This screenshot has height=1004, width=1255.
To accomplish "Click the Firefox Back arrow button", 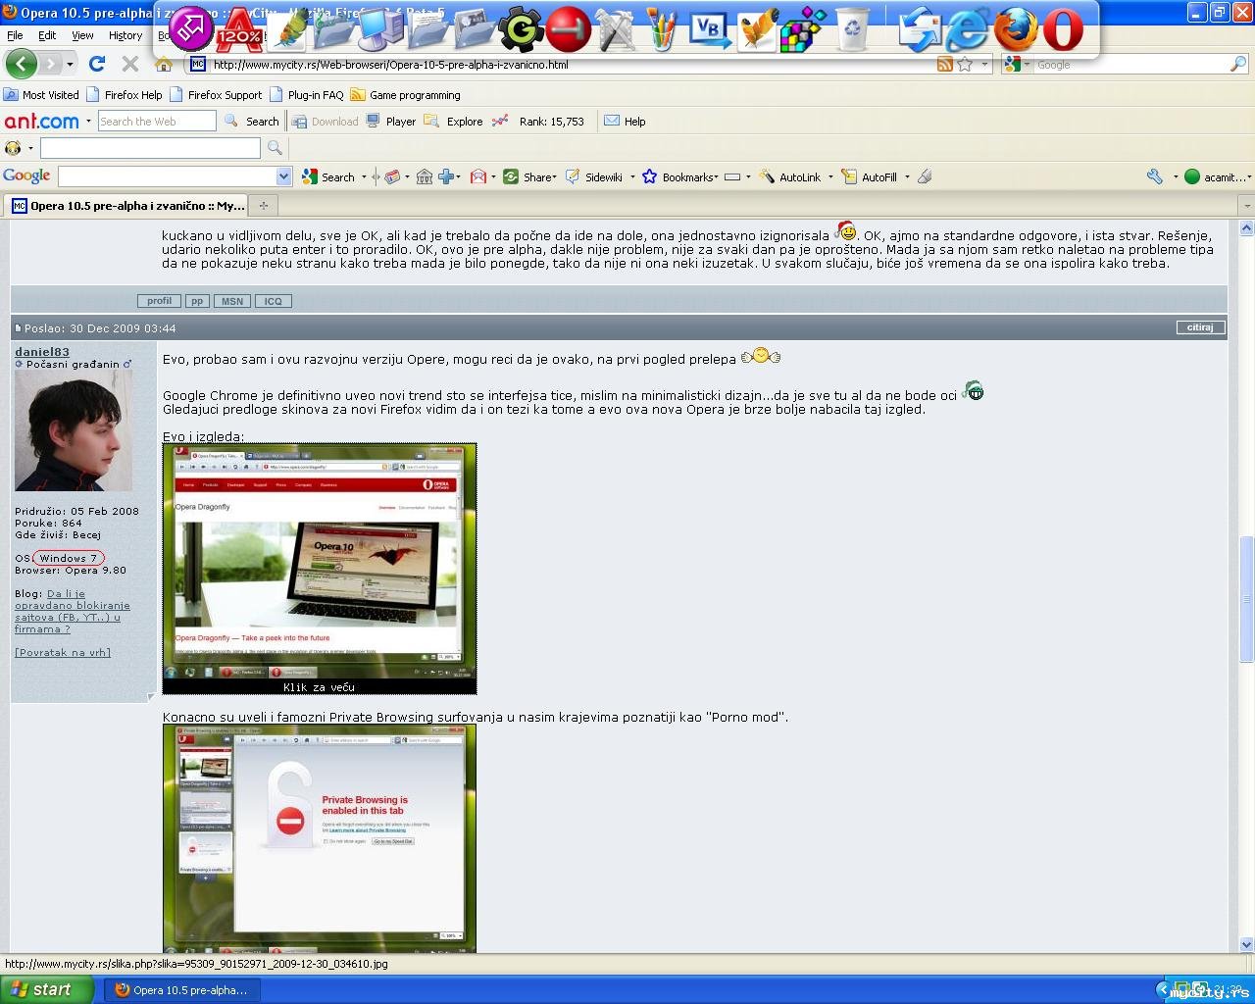I will (21, 65).
